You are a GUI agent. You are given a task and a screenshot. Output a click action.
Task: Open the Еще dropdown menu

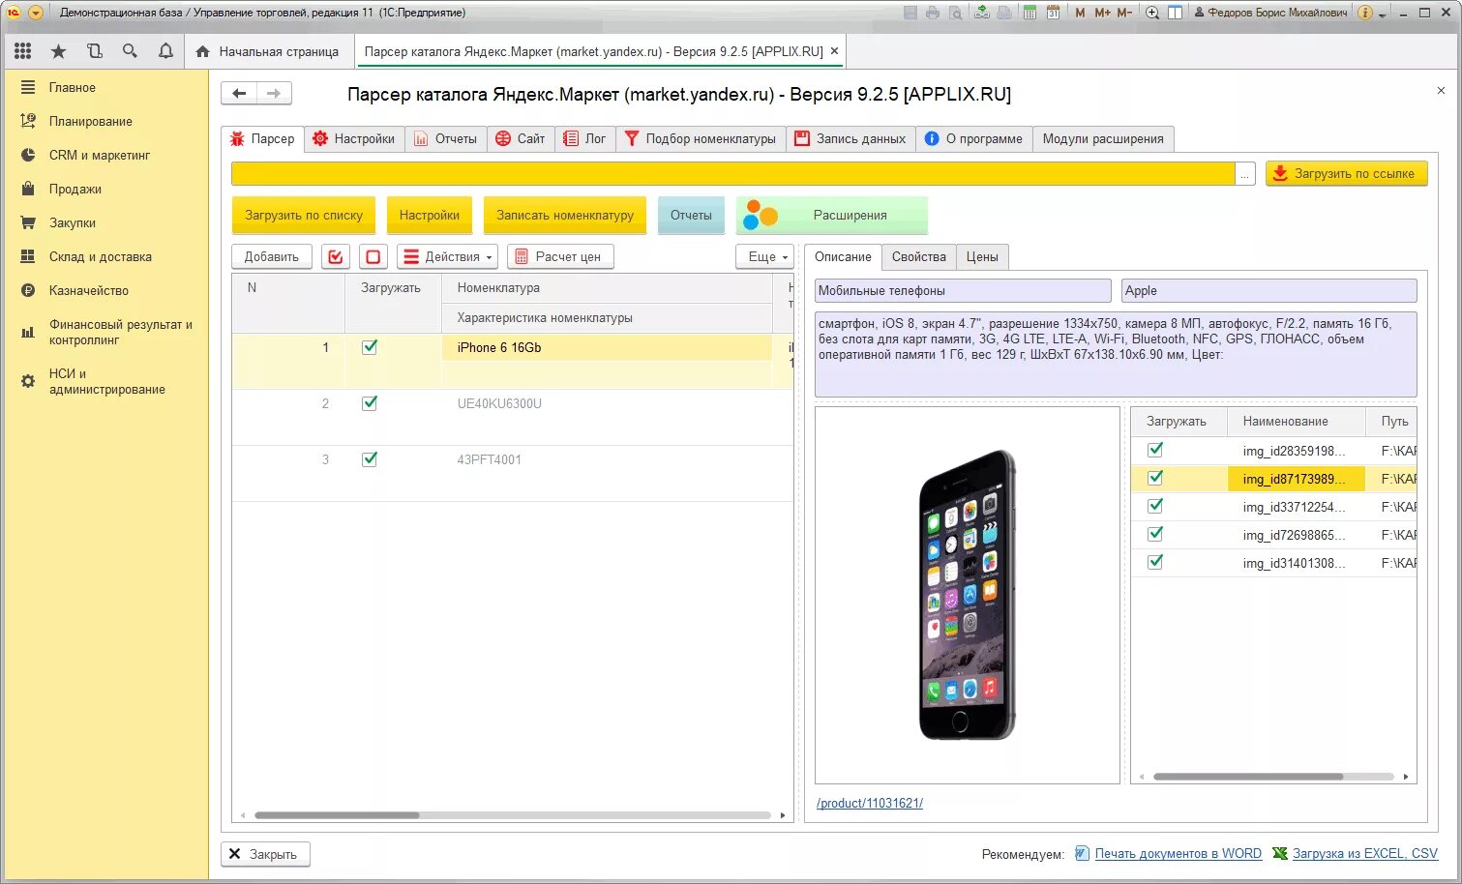click(765, 256)
